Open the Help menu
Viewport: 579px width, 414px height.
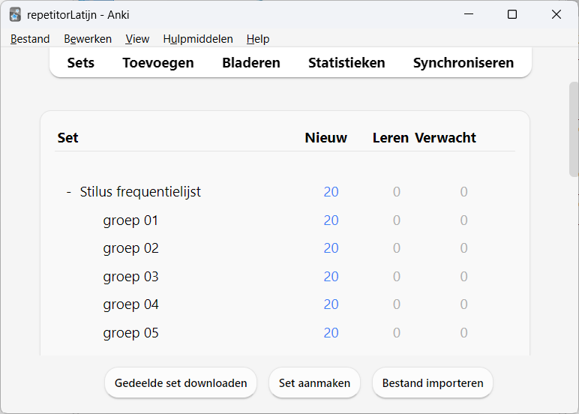click(258, 39)
